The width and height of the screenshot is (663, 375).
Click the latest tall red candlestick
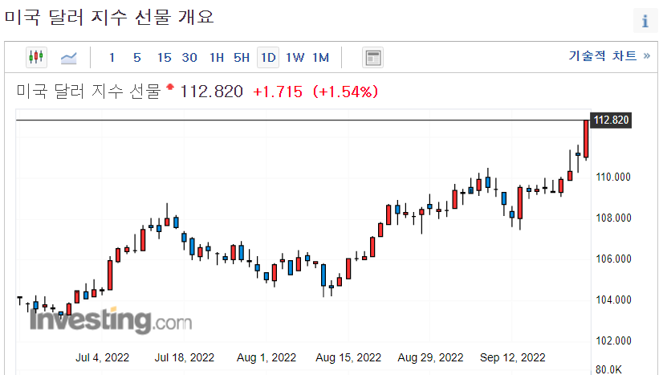pyautogui.click(x=586, y=139)
